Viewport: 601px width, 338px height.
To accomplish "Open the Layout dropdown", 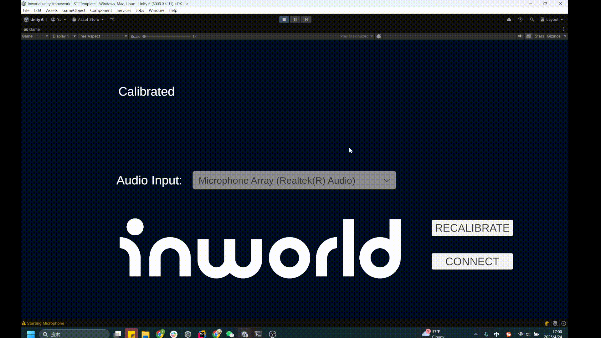I will click(x=552, y=19).
